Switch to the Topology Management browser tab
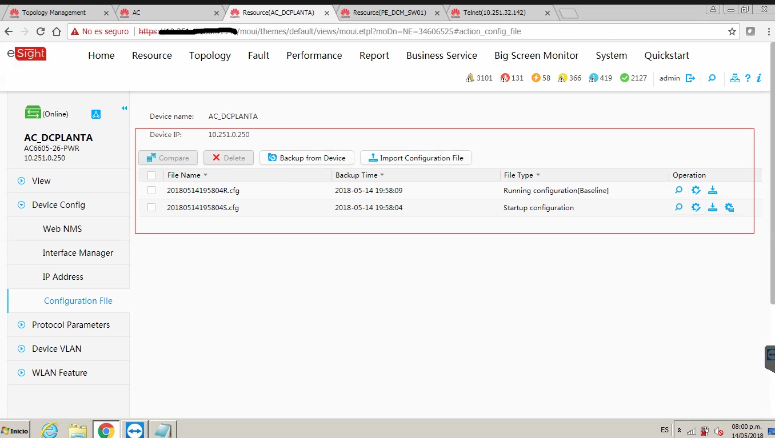775x438 pixels. coord(57,13)
